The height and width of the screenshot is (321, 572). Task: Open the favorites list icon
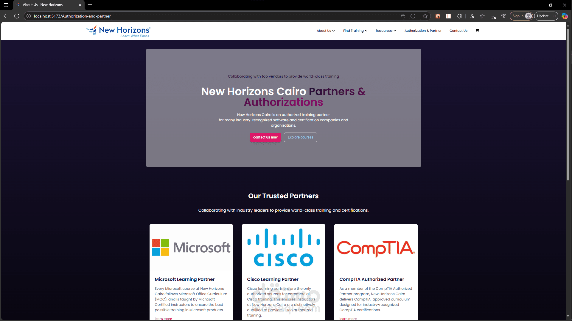(x=482, y=16)
